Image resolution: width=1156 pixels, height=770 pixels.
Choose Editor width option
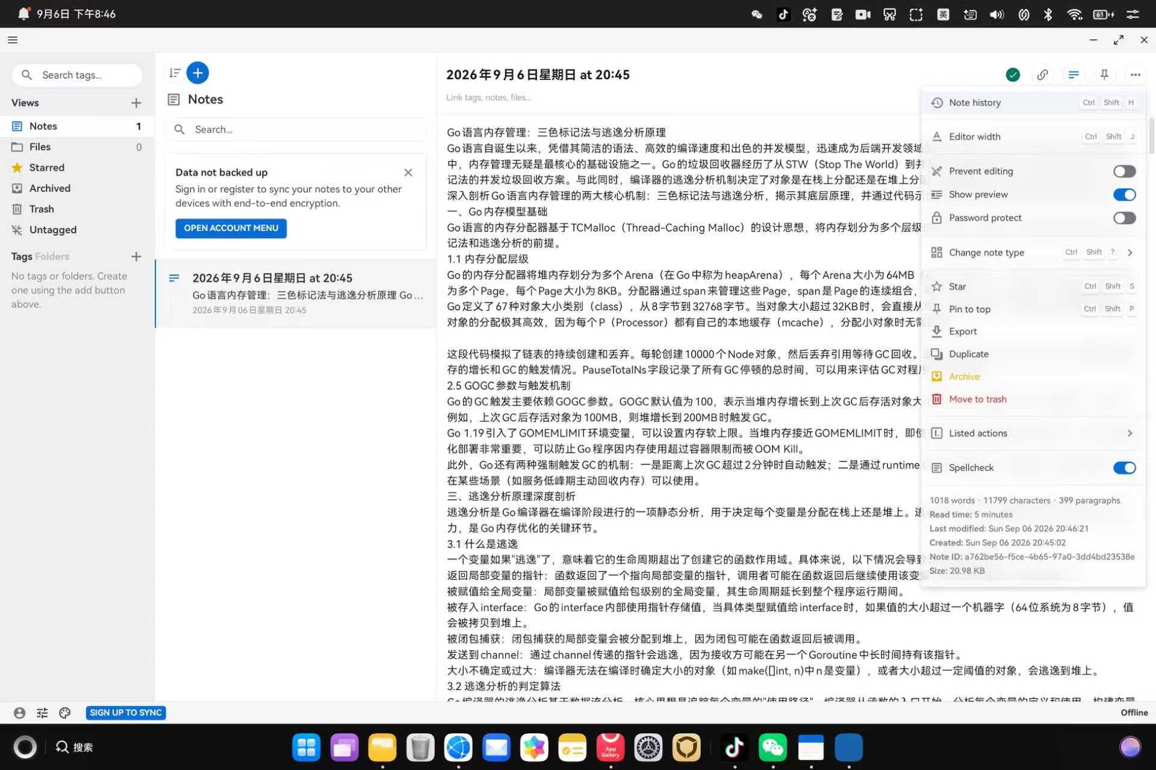pos(1033,137)
